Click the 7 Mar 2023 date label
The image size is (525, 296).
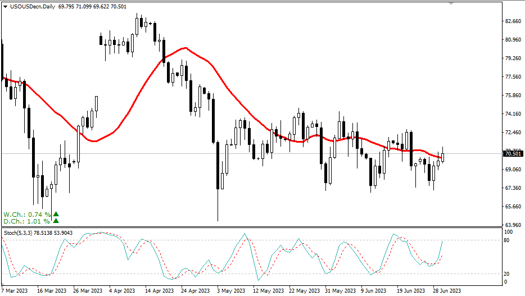pos(15,291)
